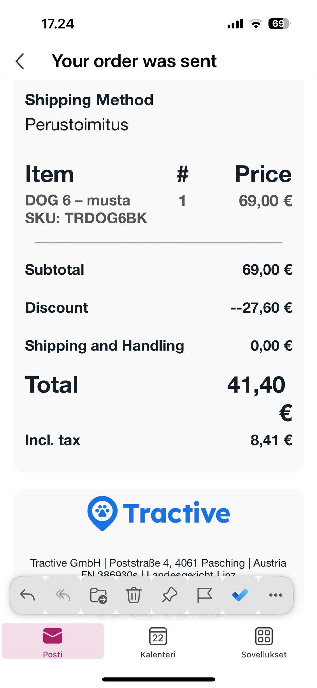Open the Kalenteri tab
Screen dimensions: 317x688
pos(158,641)
